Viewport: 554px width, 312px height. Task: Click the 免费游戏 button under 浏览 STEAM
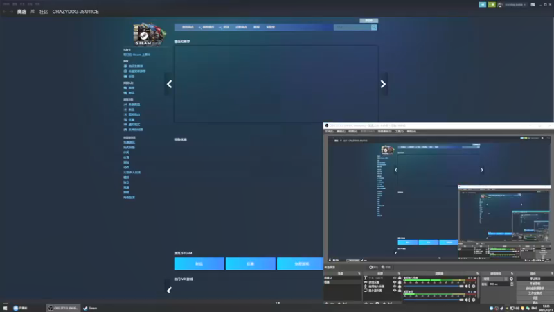(x=301, y=264)
